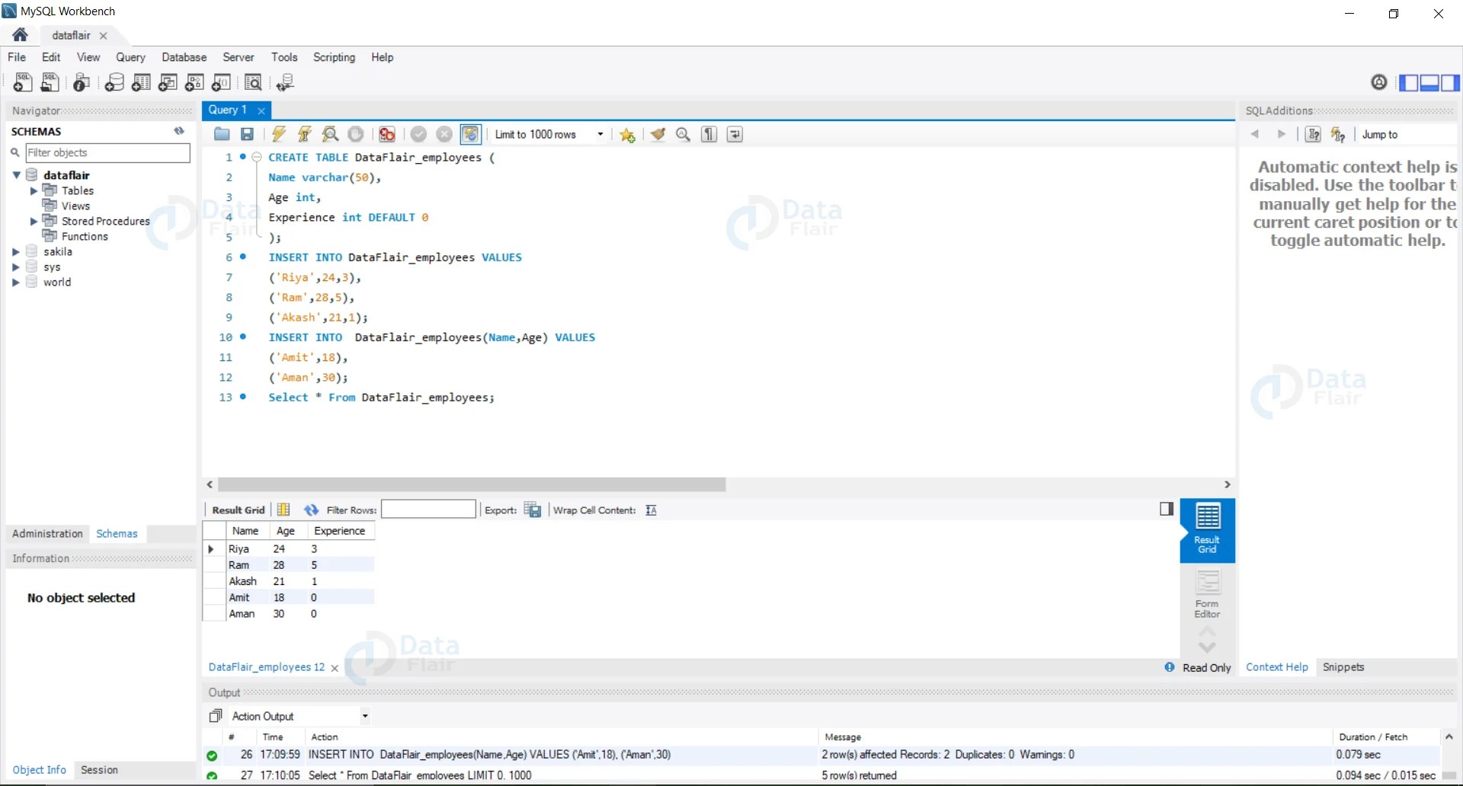Focus the Filter Rows input box
1463x786 pixels.
pos(428,510)
